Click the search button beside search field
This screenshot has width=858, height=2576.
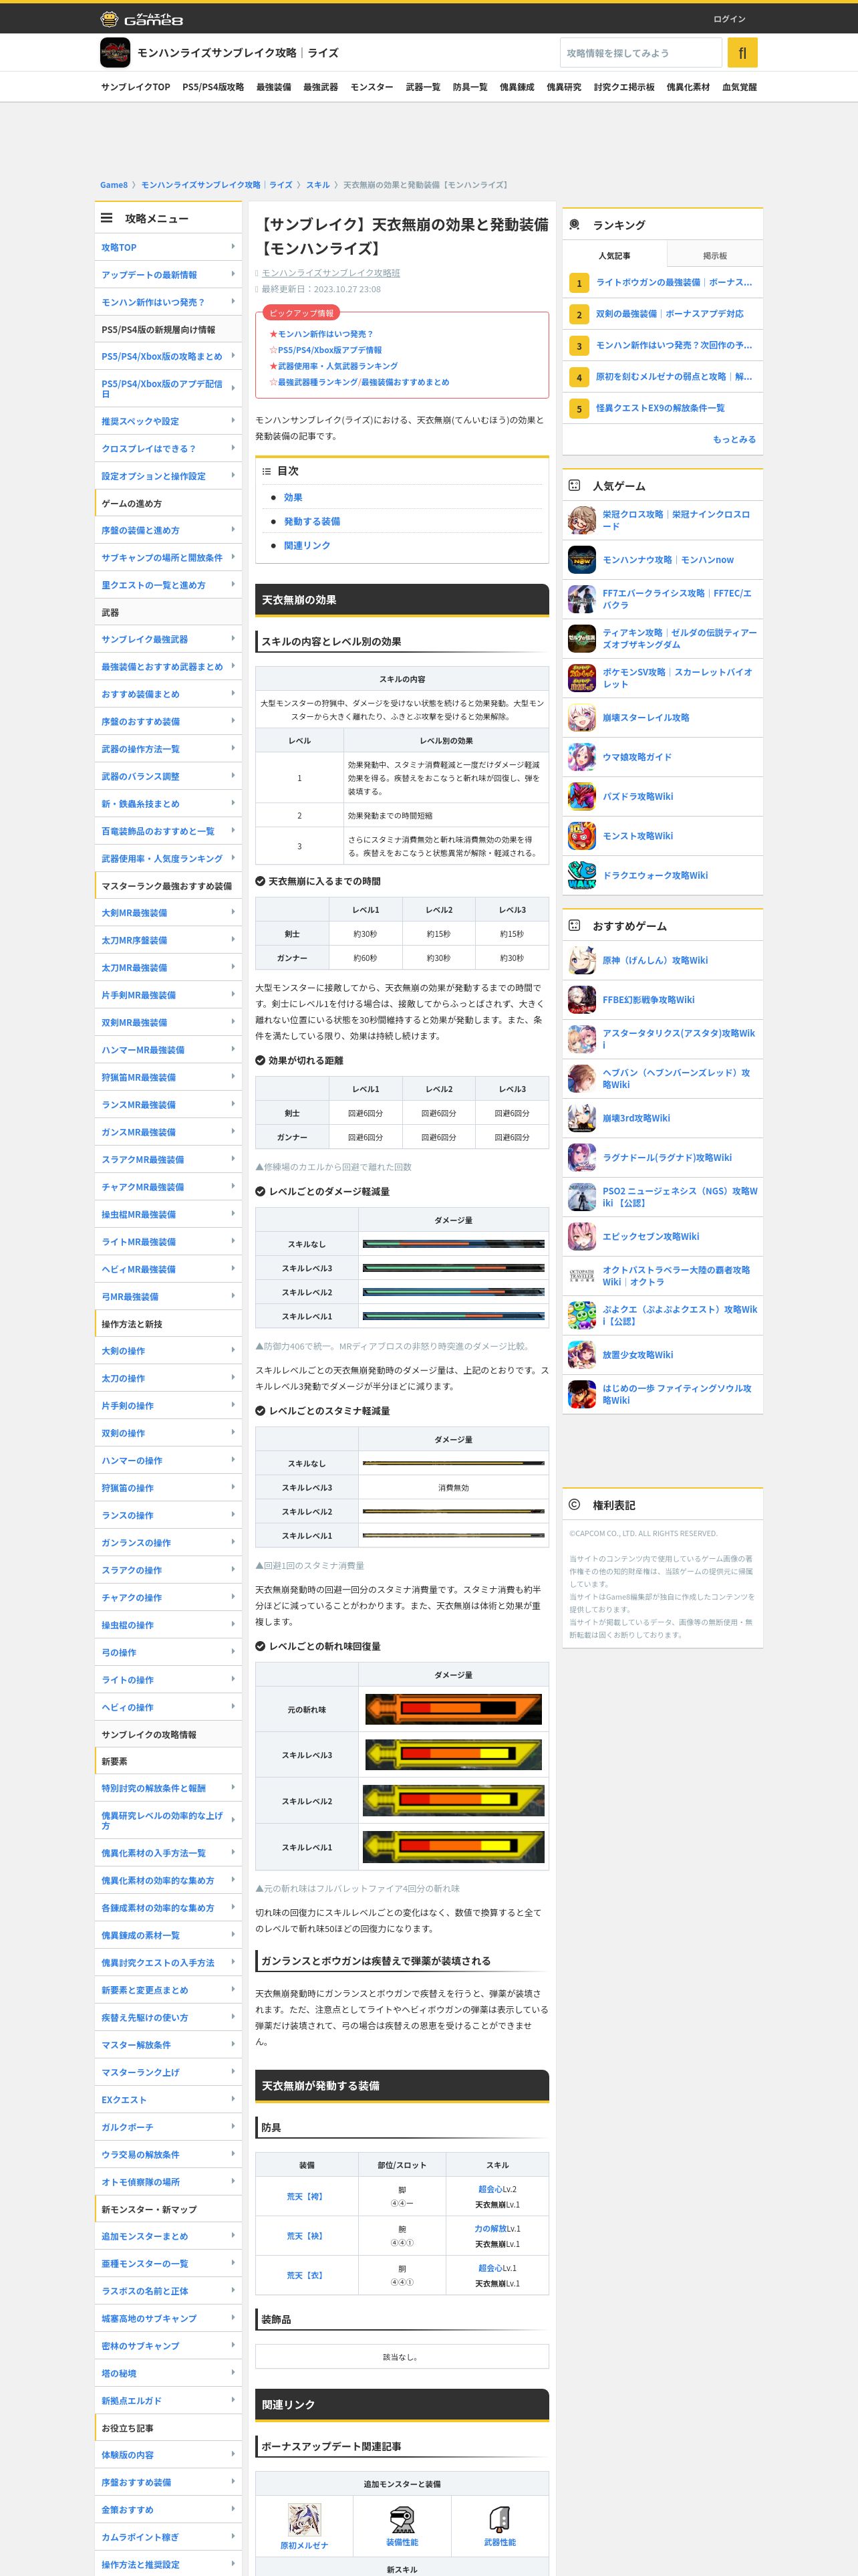[742, 53]
